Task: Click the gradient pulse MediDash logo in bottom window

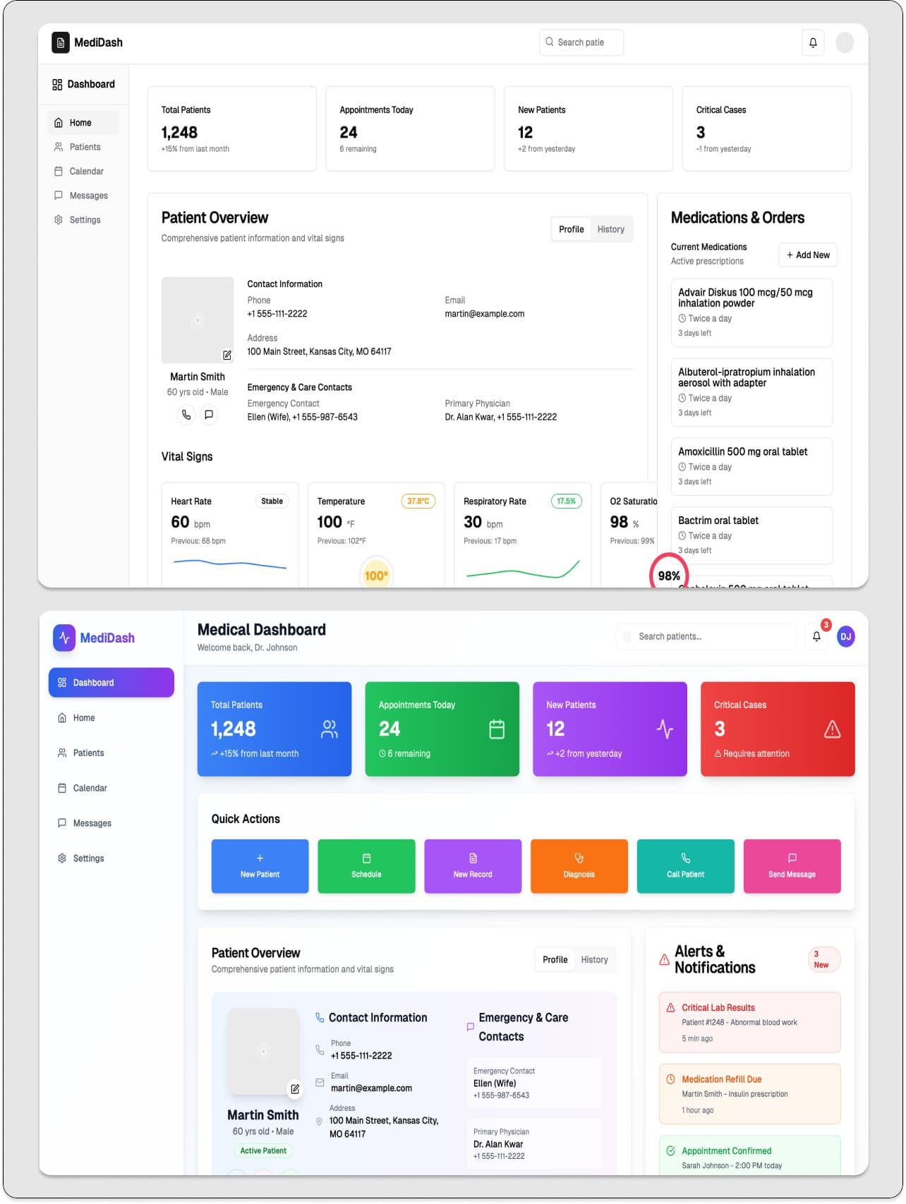Action: 64,638
